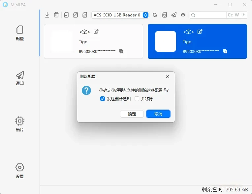The width and height of the screenshot is (252, 194).
Task: Click the question mark icon in dialog
Action: (x=86, y=90)
